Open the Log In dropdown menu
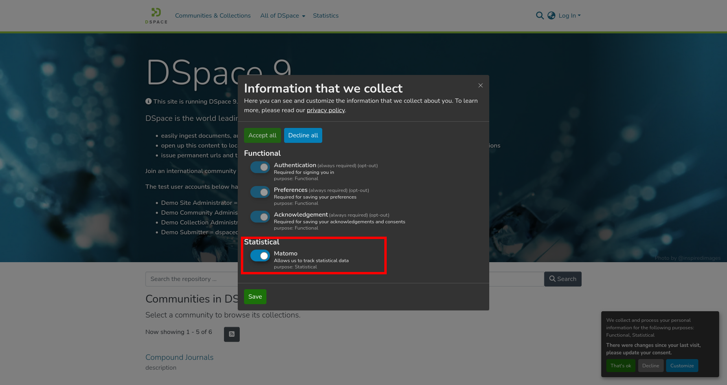Viewport: 727px width, 385px height. pos(569,16)
